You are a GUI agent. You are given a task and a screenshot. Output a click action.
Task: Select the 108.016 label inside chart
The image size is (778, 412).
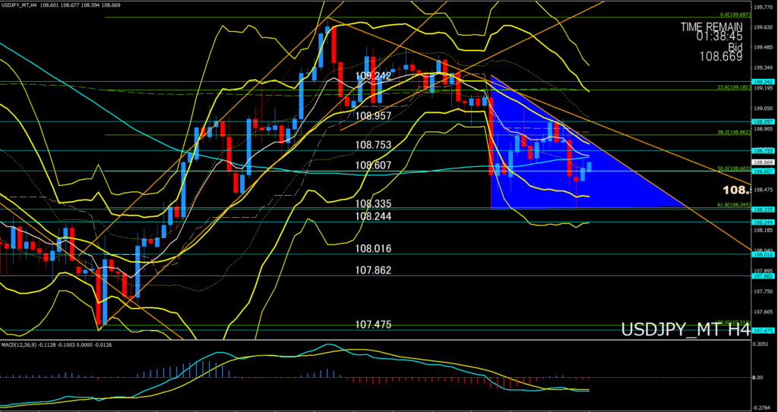[373, 248]
